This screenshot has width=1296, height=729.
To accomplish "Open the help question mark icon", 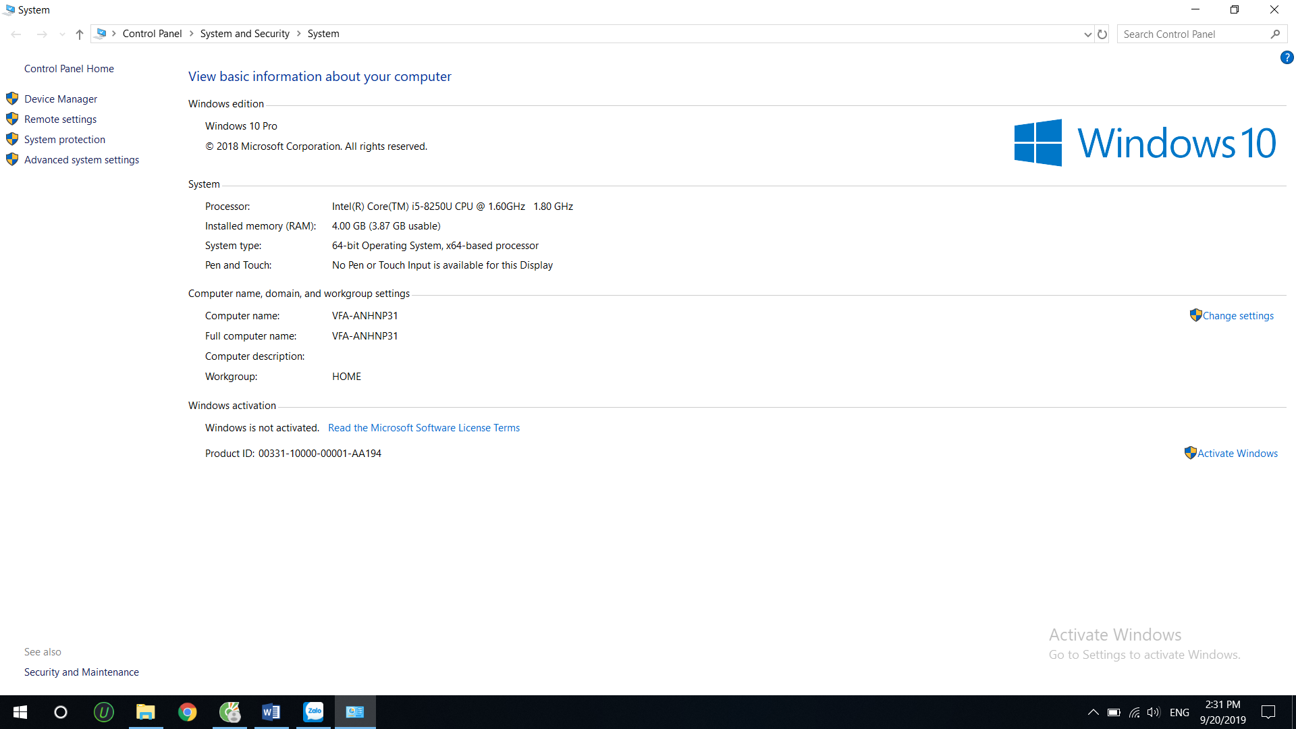I will pyautogui.click(x=1287, y=58).
